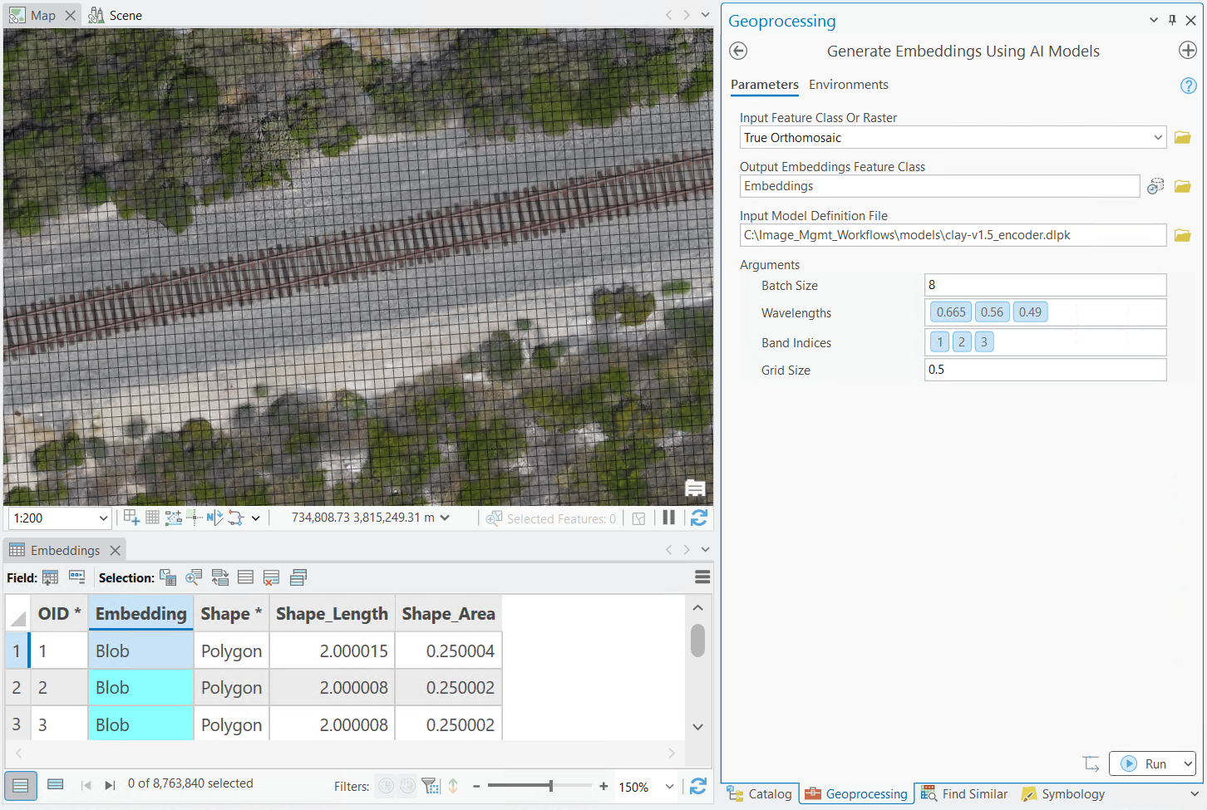Browse for Input Feature Class folder icon

click(x=1183, y=137)
